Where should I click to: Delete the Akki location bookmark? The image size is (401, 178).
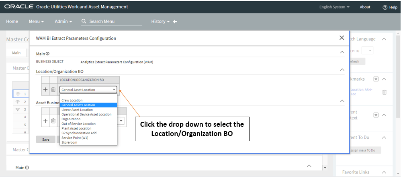pos(385,92)
